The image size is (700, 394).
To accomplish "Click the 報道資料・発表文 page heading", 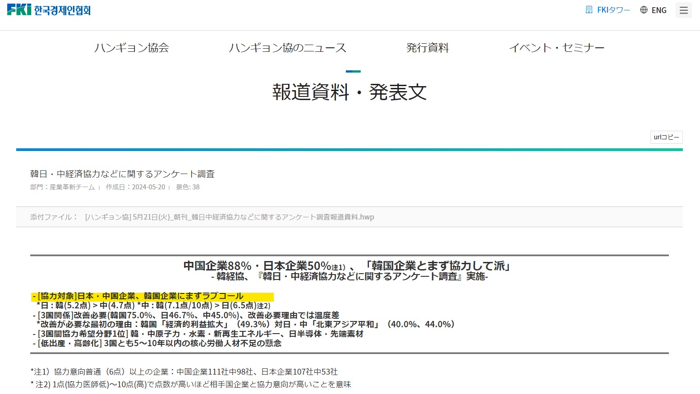I will click(x=350, y=92).
